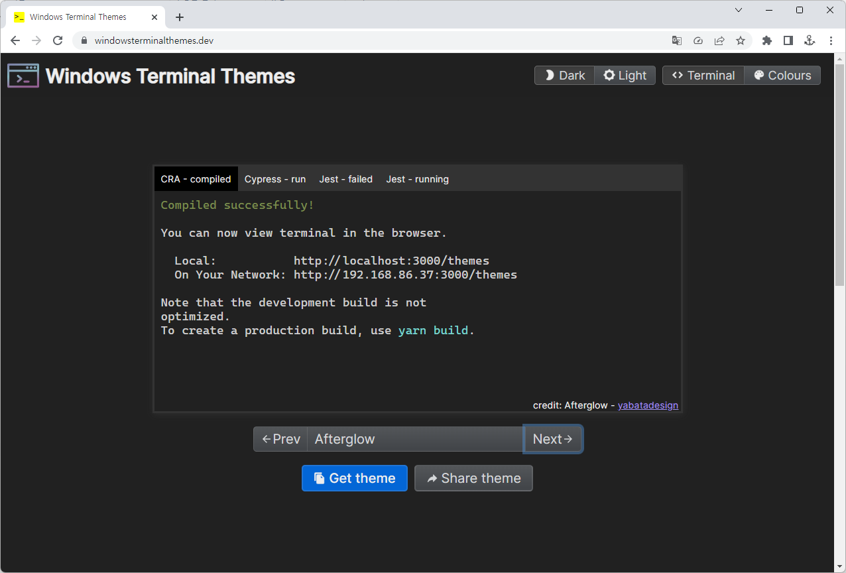The image size is (846, 573).
Task: Open Chrome's three-dot menu
Action: point(831,40)
